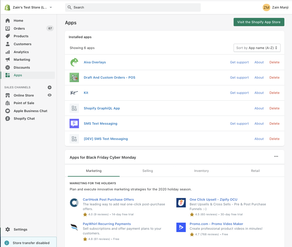292x247 pixels.
Task: Click the 67 orders count badge
Action: pos(50,28)
